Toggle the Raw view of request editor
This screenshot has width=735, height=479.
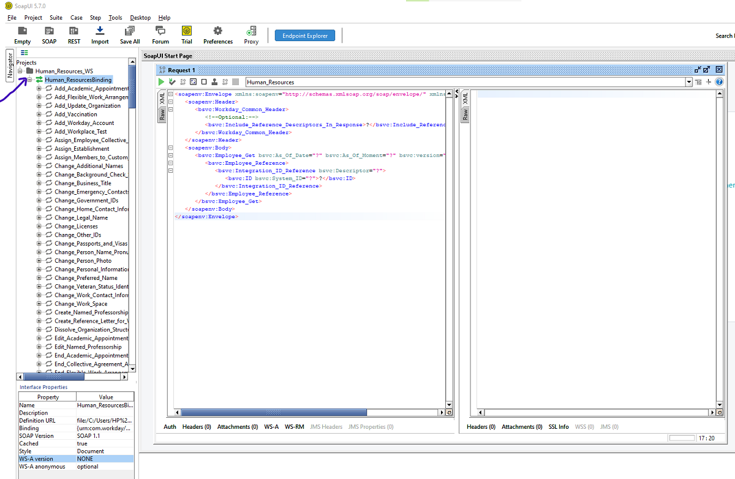click(162, 114)
